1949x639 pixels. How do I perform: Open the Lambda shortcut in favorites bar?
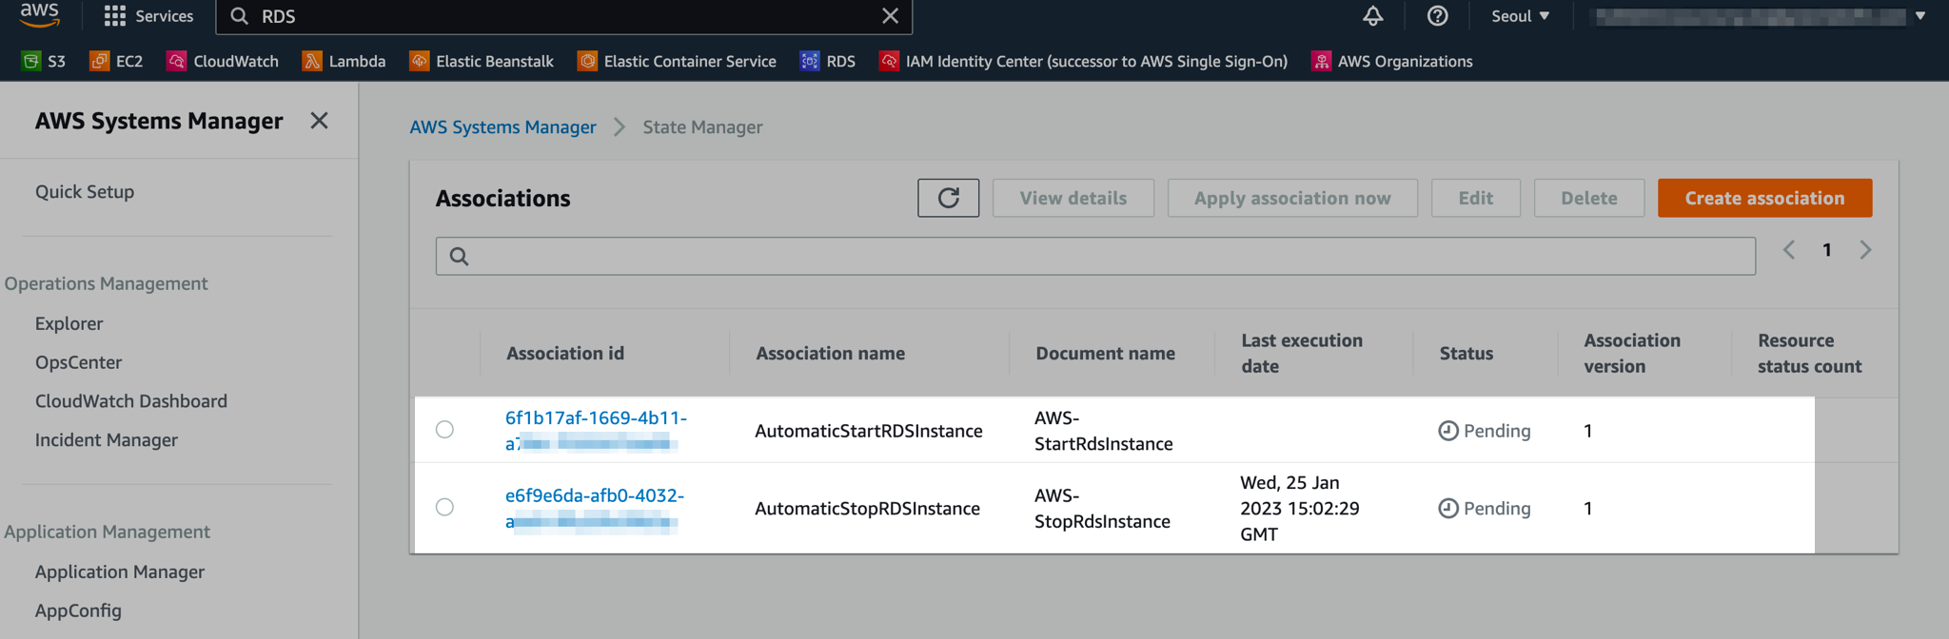[x=344, y=61]
